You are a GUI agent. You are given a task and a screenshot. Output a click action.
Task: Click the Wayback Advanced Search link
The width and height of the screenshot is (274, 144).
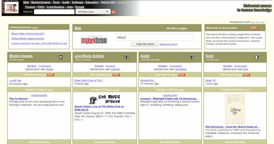[169, 45]
